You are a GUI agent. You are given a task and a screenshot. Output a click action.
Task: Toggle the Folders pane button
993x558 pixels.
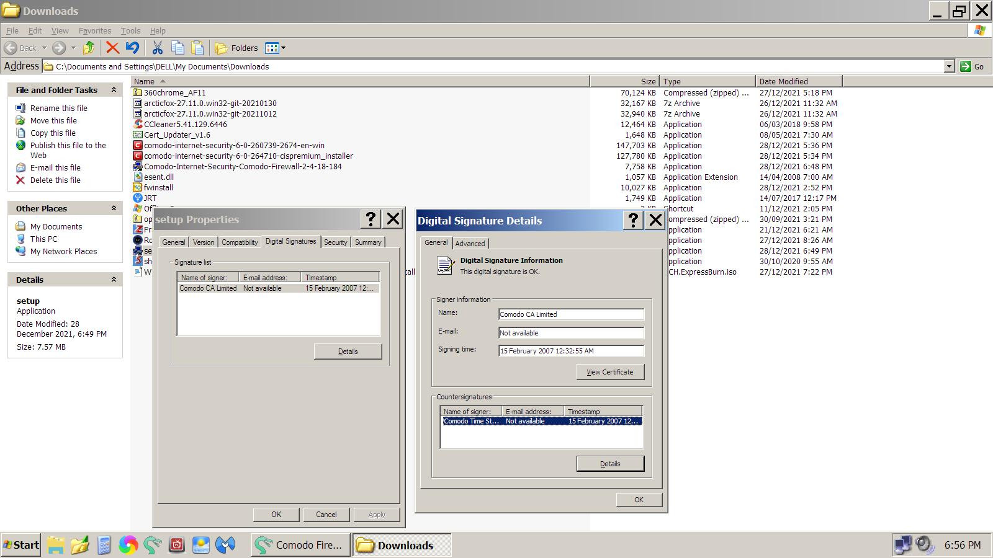click(236, 48)
